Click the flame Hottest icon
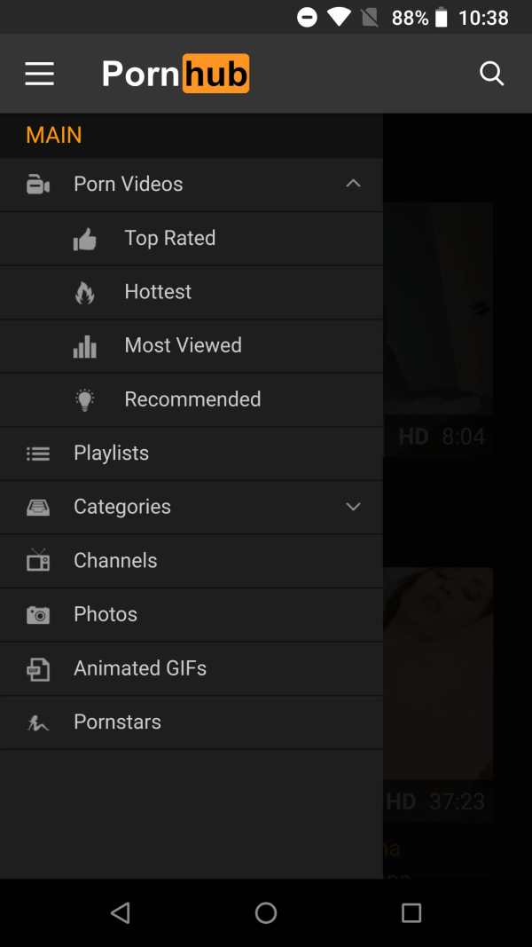The width and height of the screenshot is (532, 947). [x=84, y=293]
